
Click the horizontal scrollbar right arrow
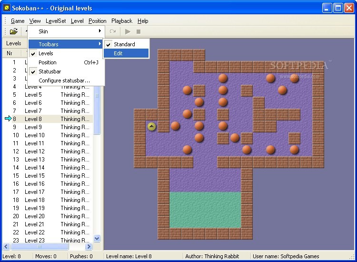pyautogui.click(x=89, y=246)
